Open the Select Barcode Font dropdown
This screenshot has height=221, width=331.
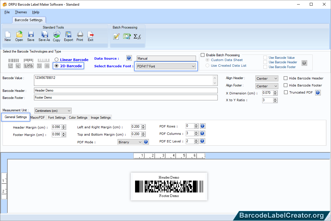click(x=193, y=66)
